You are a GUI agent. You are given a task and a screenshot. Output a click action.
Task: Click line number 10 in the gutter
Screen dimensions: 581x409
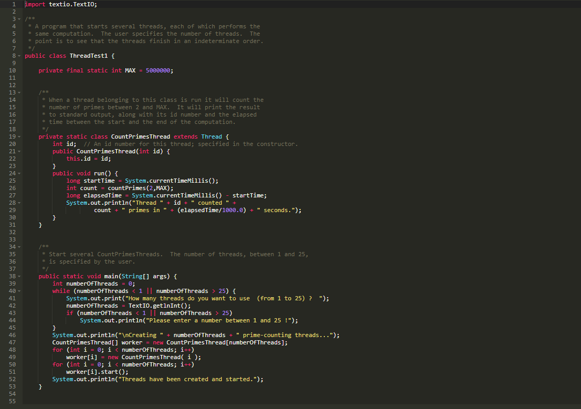tap(12, 70)
